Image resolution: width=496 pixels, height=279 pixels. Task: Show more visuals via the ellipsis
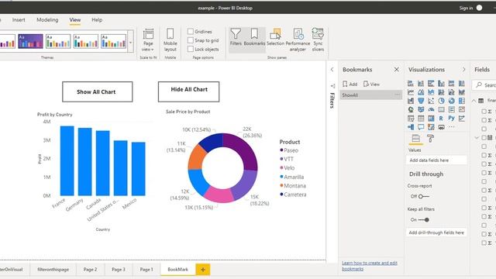pos(451,127)
